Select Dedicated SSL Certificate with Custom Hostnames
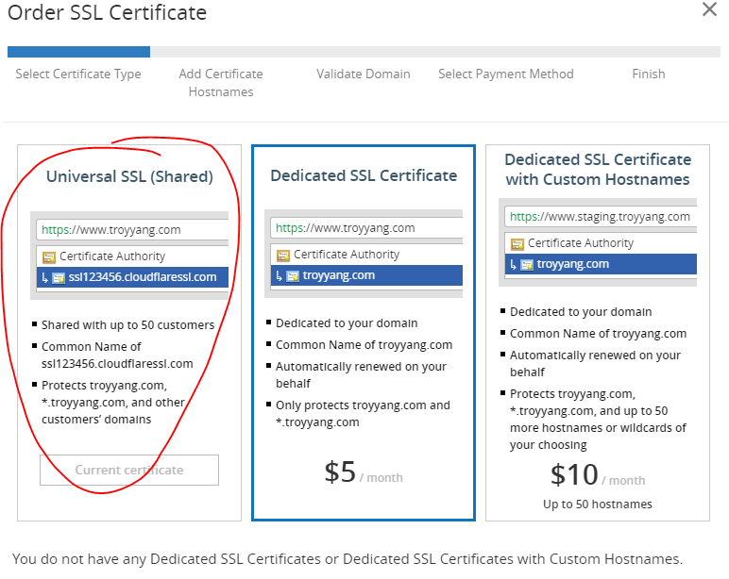Screen dimensions: 729x579 598,169
